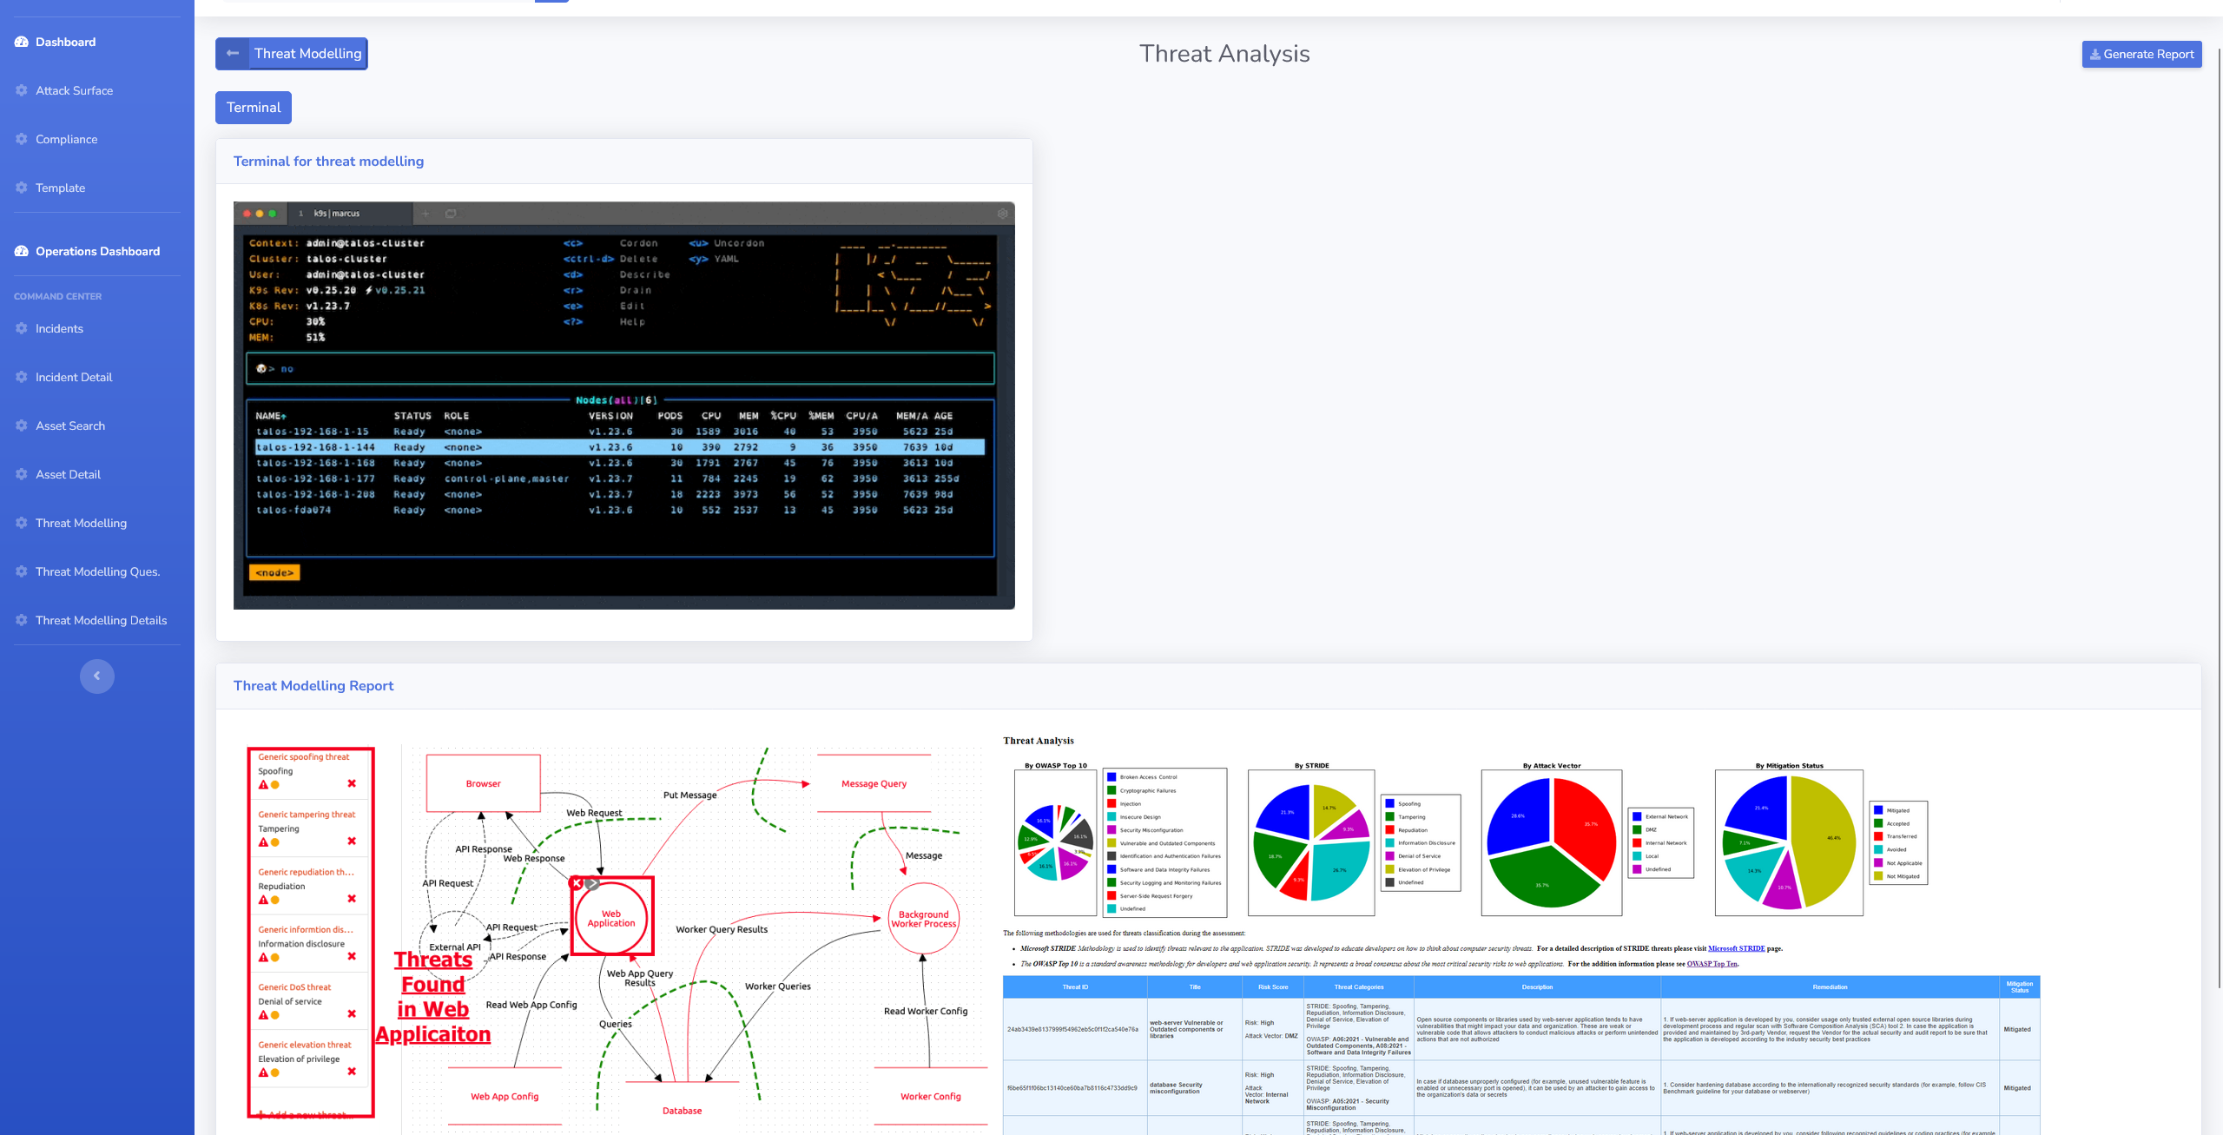The height and width of the screenshot is (1135, 2223).
Task: Open Asset Search in sidebar
Action: [x=69, y=426]
